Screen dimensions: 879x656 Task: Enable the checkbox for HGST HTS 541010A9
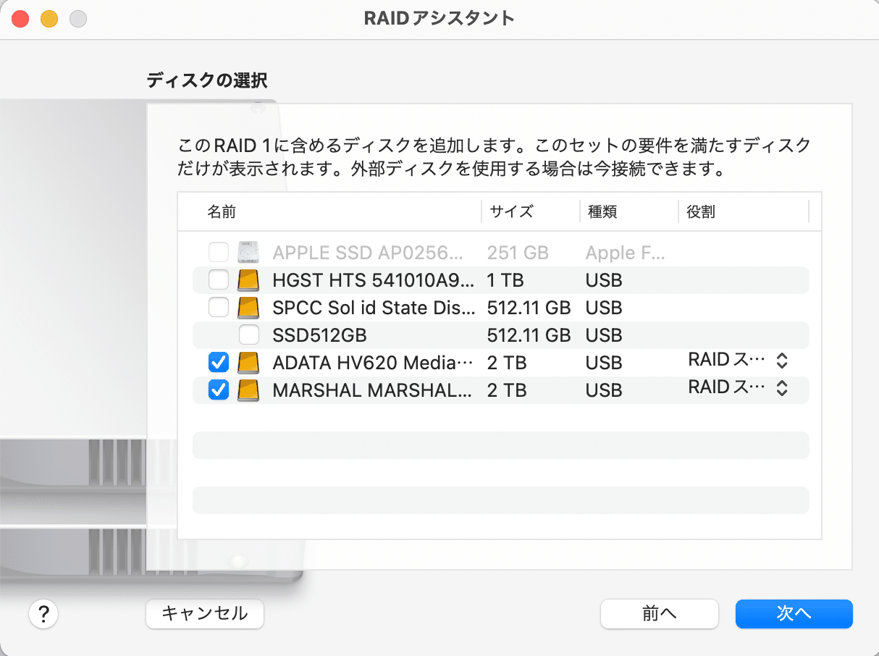(218, 280)
